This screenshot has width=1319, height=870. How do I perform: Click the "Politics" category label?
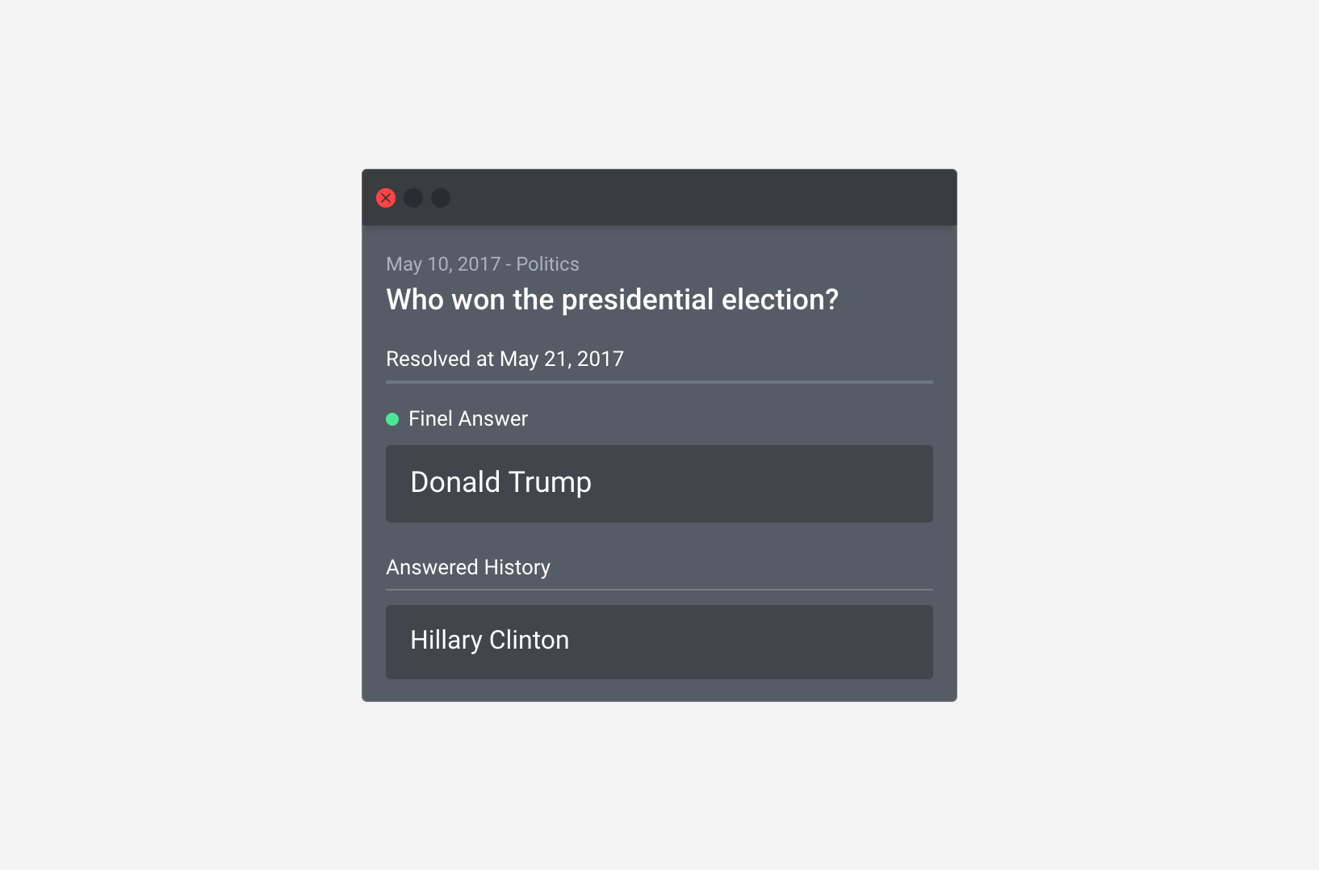(x=547, y=264)
